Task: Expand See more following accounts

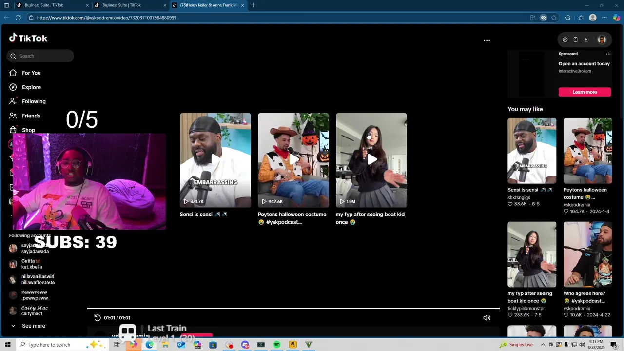Action: click(x=28, y=326)
